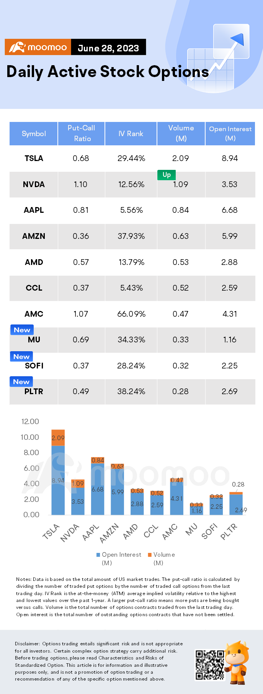The width and height of the screenshot is (263, 694).
Task: Click the Open Interest (M) column header
Action: point(230,133)
